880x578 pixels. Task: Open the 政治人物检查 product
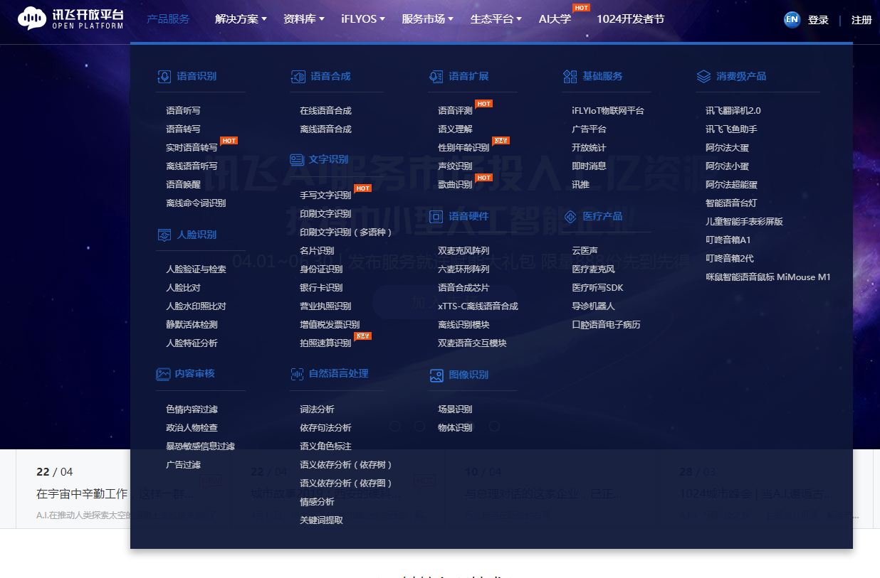(192, 428)
